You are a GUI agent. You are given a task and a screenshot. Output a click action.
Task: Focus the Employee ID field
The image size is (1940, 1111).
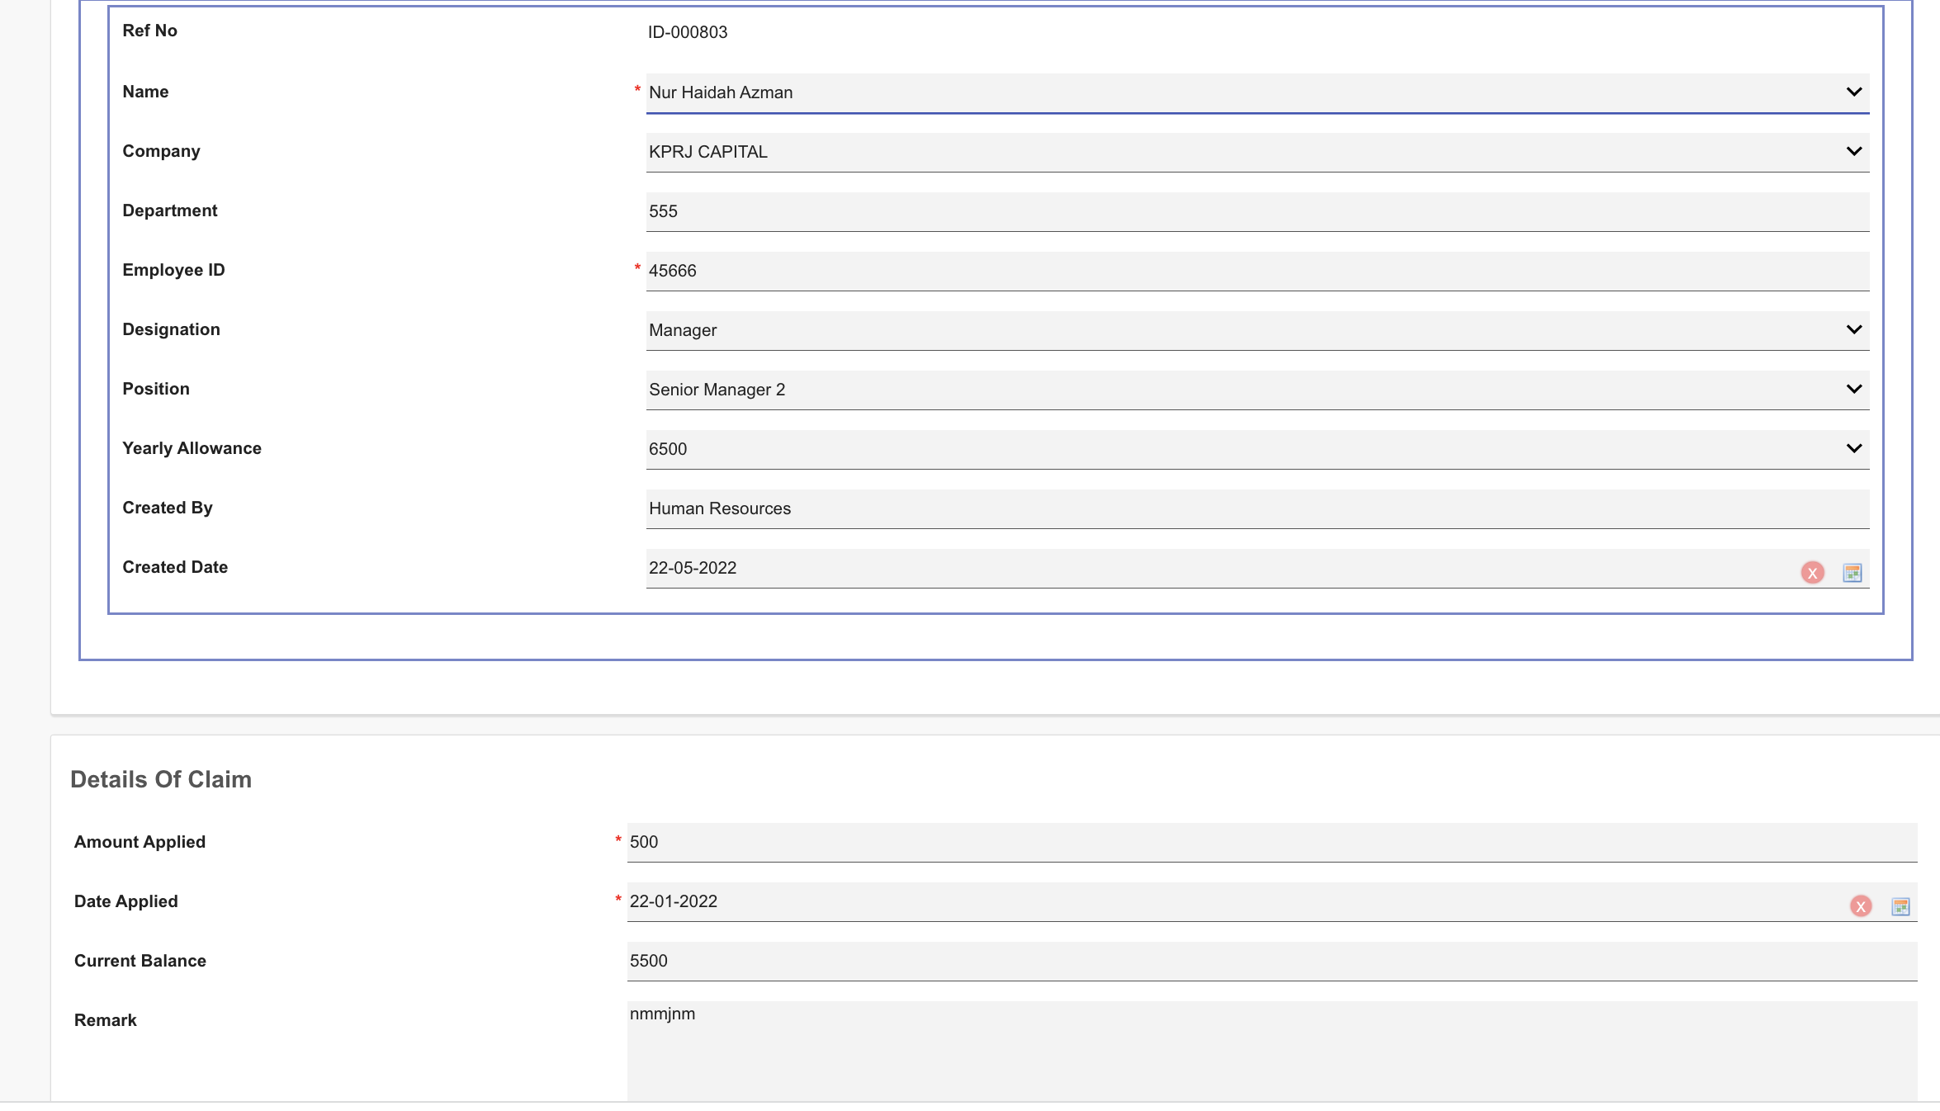tap(1238, 271)
